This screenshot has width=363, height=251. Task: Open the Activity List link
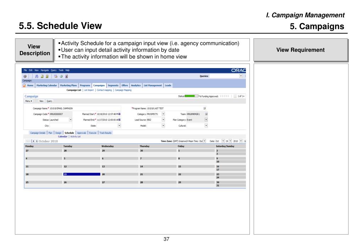[x=76, y=136]
